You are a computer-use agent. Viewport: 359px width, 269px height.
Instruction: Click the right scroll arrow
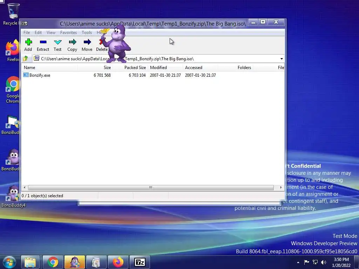281,188
